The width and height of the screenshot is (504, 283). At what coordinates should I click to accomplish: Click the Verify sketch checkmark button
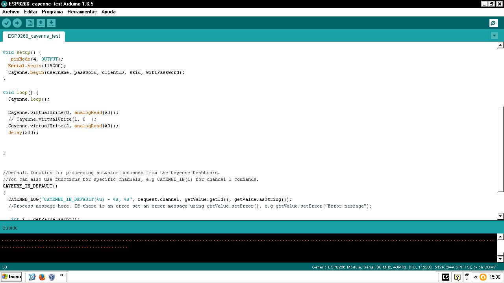tap(6, 23)
